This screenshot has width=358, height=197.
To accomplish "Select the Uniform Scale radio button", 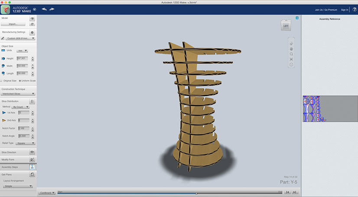I will [20, 81].
